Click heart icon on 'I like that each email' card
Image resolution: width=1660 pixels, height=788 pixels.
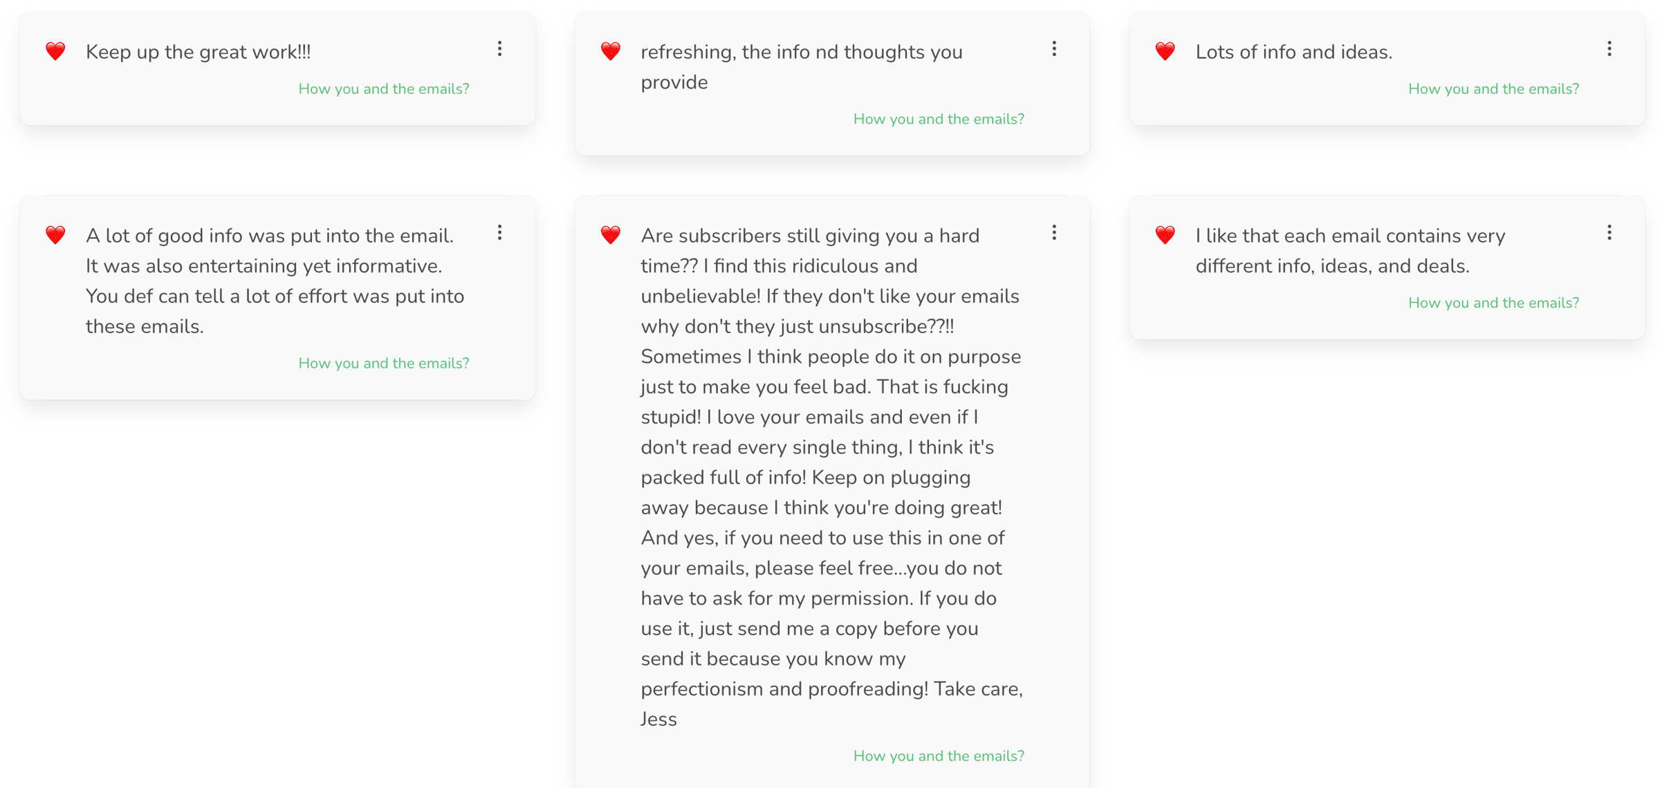[x=1165, y=235]
